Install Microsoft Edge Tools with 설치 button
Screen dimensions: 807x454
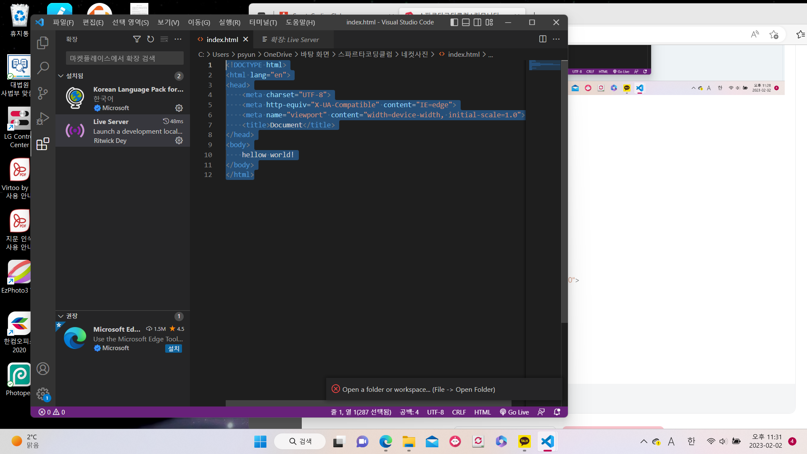tap(174, 348)
